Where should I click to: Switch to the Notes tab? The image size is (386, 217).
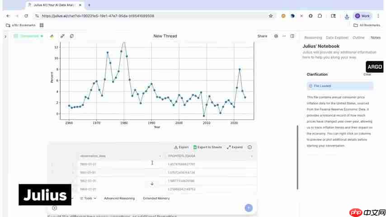(376, 38)
